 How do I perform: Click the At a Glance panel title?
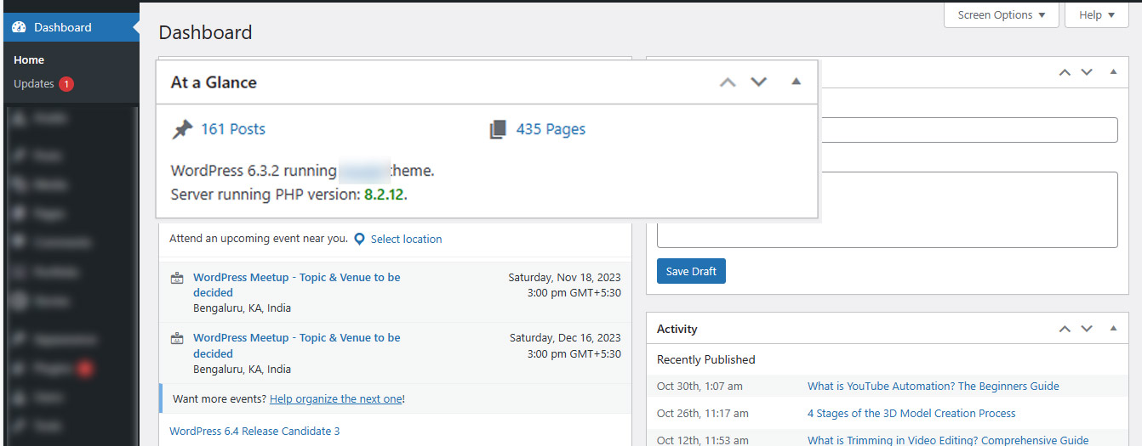(x=214, y=82)
